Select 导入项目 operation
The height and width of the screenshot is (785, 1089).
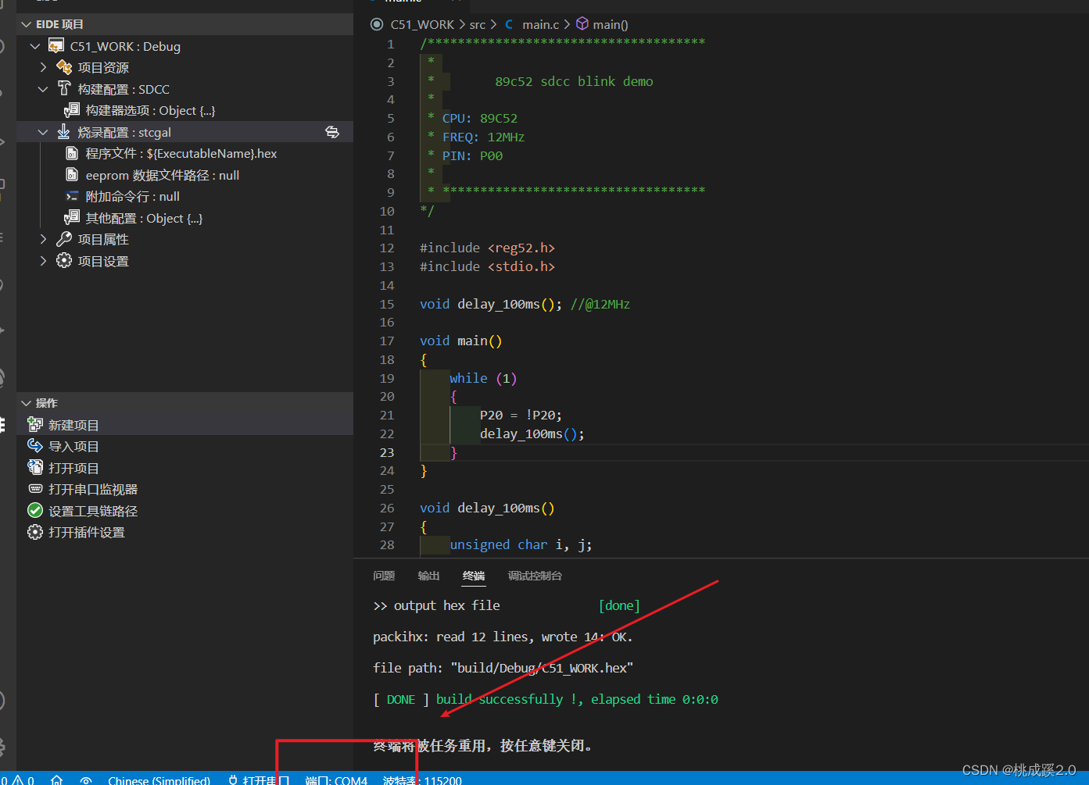[x=184, y=446]
